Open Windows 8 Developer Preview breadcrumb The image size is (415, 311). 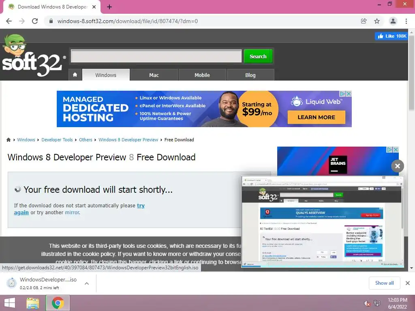point(128,140)
